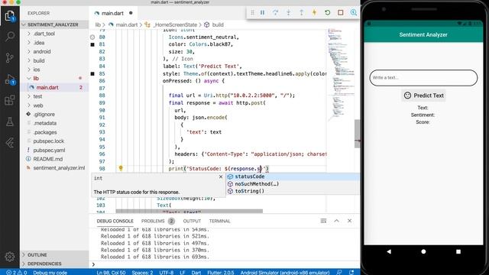Select the main.dart editor tab
Image resolution: width=489 pixels, height=275 pixels.
click(113, 13)
